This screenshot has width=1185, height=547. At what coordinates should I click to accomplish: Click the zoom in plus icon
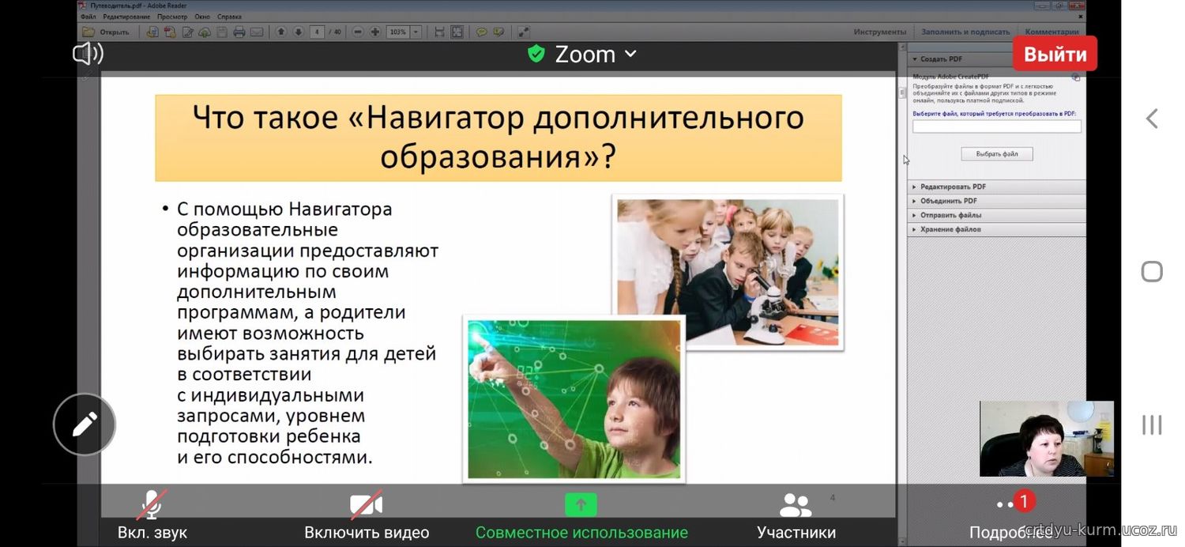tap(375, 32)
